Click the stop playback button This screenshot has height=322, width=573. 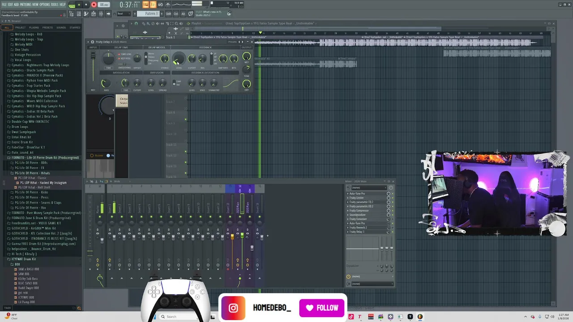point(86,5)
